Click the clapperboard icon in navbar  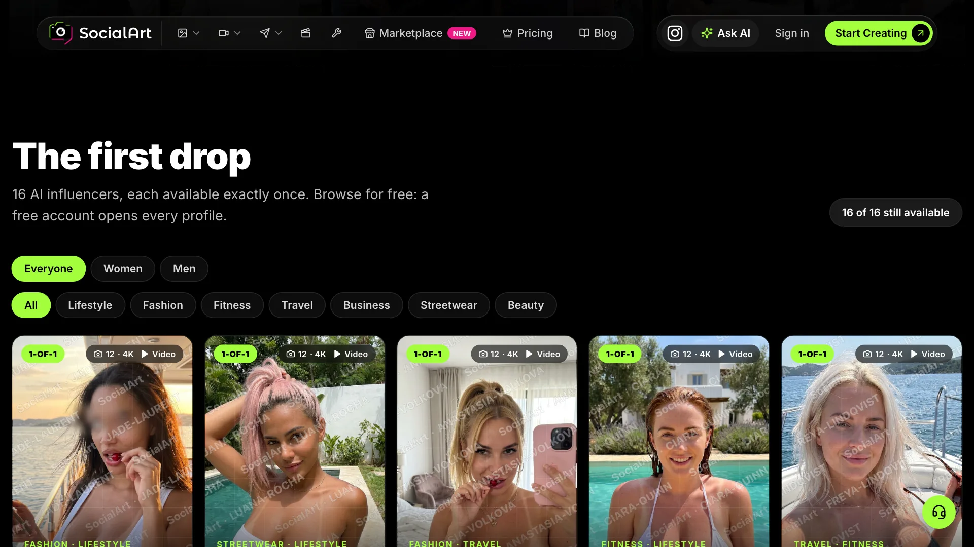click(x=305, y=33)
